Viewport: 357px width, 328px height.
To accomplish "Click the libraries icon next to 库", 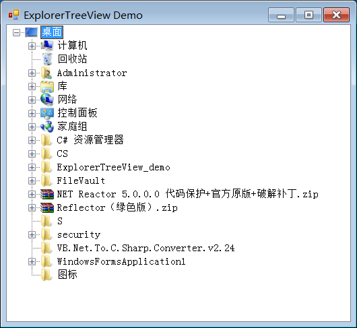I will point(47,86).
